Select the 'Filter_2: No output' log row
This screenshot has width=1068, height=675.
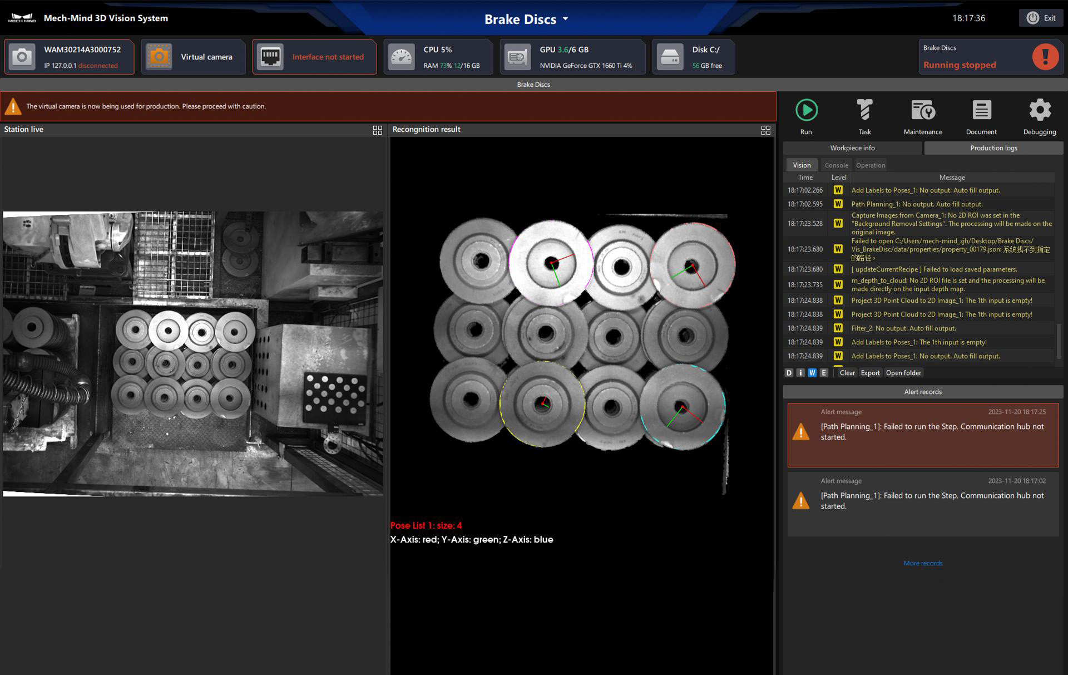[x=919, y=328]
